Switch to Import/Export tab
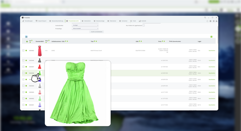The width and height of the screenshot is (241, 131). (41, 21)
